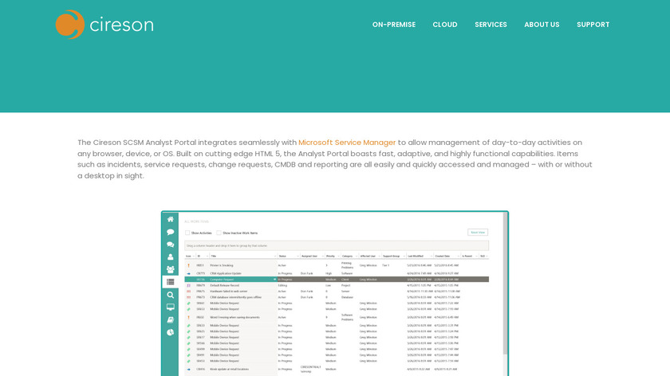Open the Support Group column dropdown
The height and width of the screenshot is (376, 670).
(x=404, y=257)
